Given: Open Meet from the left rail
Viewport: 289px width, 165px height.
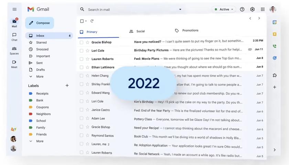Looking at the screenshot, I should pyautogui.click(x=14, y=64).
